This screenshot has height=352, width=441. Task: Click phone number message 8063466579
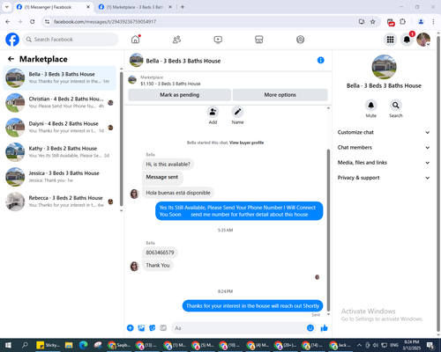click(x=160, y=253)
